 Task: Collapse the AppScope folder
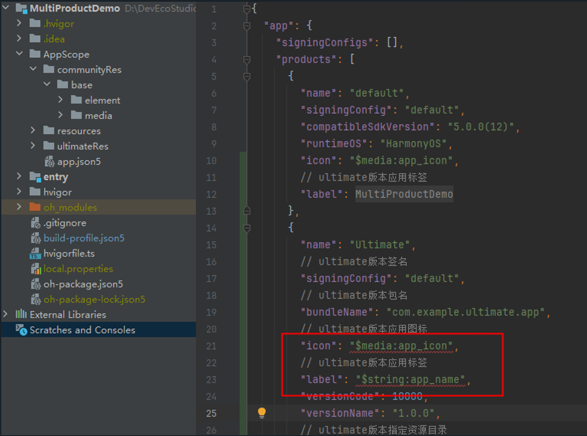coord(19,54)
